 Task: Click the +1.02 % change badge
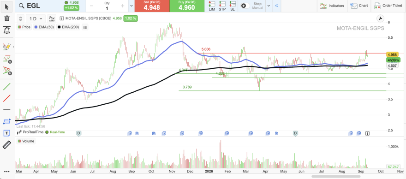pyautogui.click(x=72, y=8)
